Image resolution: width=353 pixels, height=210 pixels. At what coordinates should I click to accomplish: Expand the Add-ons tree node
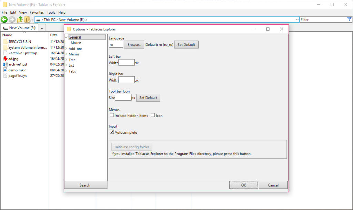pos(66,49)
